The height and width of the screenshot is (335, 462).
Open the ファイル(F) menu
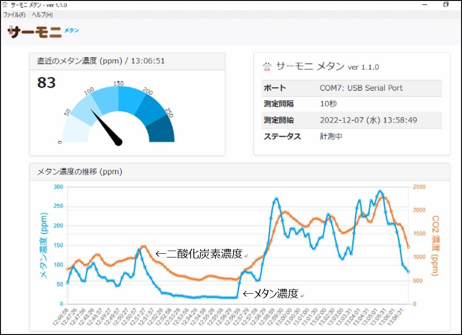(14, 15)
